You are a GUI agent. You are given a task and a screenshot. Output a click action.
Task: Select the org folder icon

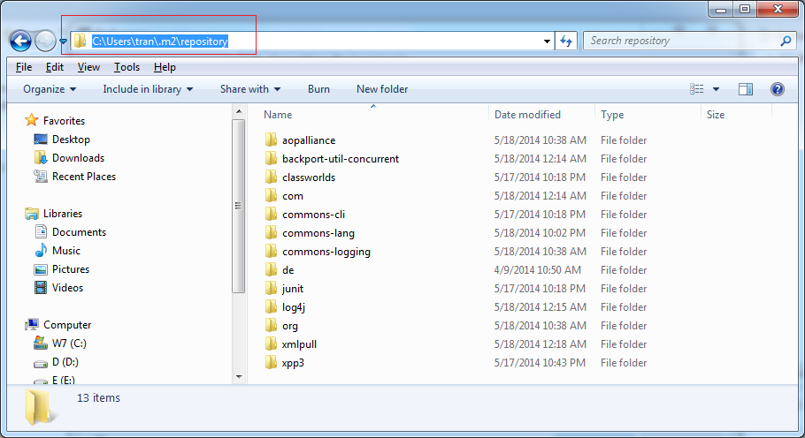[x=271, y=325]
